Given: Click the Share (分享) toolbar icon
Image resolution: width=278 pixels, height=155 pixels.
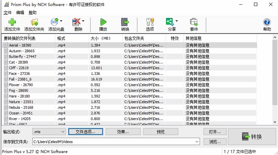Looking at the screenshot, I should [170, 22].
